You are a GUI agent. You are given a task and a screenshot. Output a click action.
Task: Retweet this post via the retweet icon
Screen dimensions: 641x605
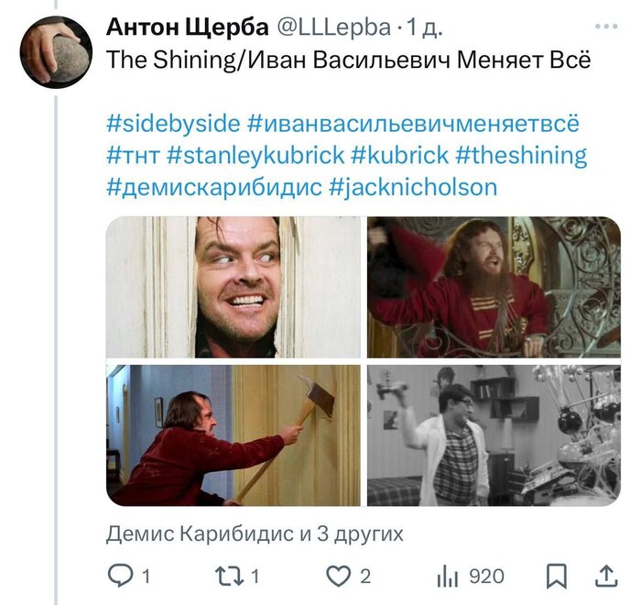229,576
